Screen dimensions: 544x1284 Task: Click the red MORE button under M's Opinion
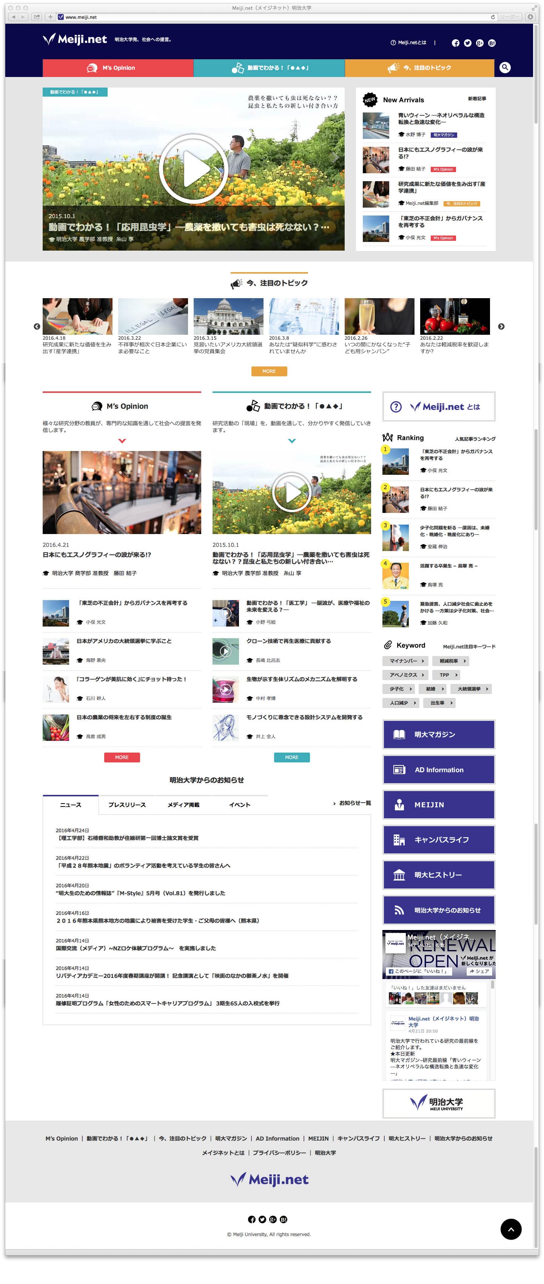[122, 757]
